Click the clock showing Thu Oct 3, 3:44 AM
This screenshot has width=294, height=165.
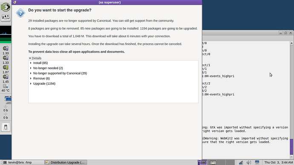coord(278,162)
